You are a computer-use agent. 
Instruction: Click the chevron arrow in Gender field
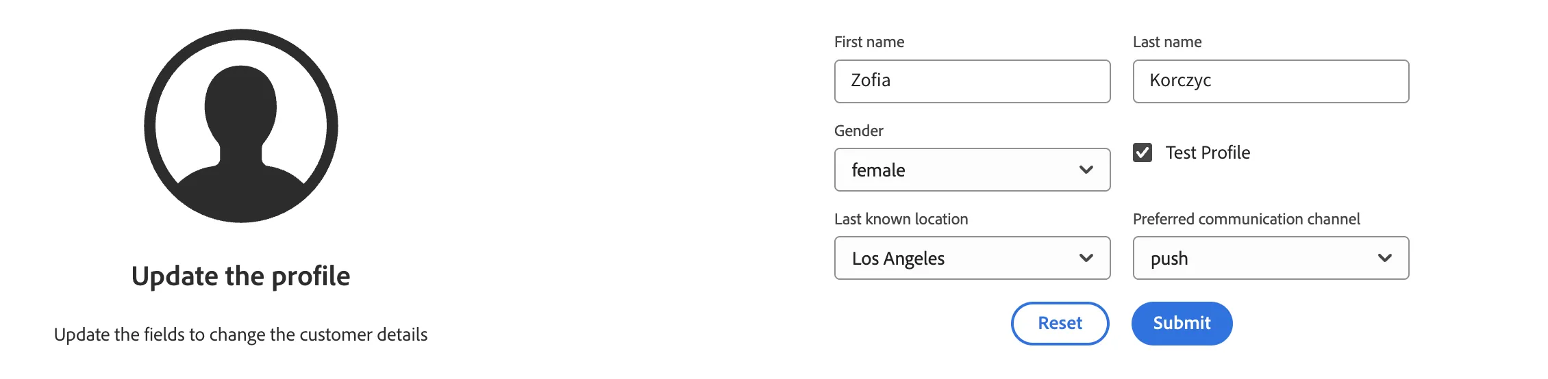pos(1086,170)
